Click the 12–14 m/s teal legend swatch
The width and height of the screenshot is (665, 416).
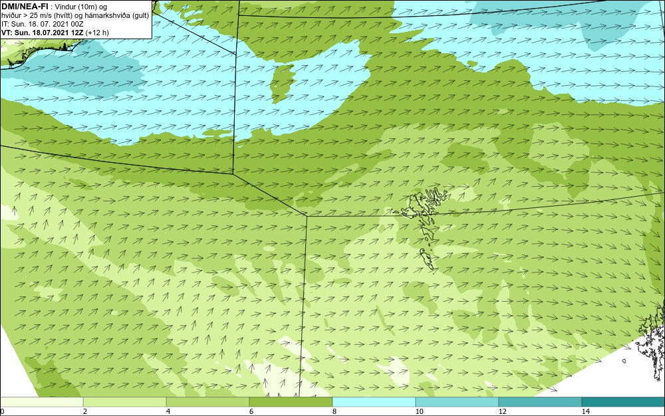(x=540, y=402)
